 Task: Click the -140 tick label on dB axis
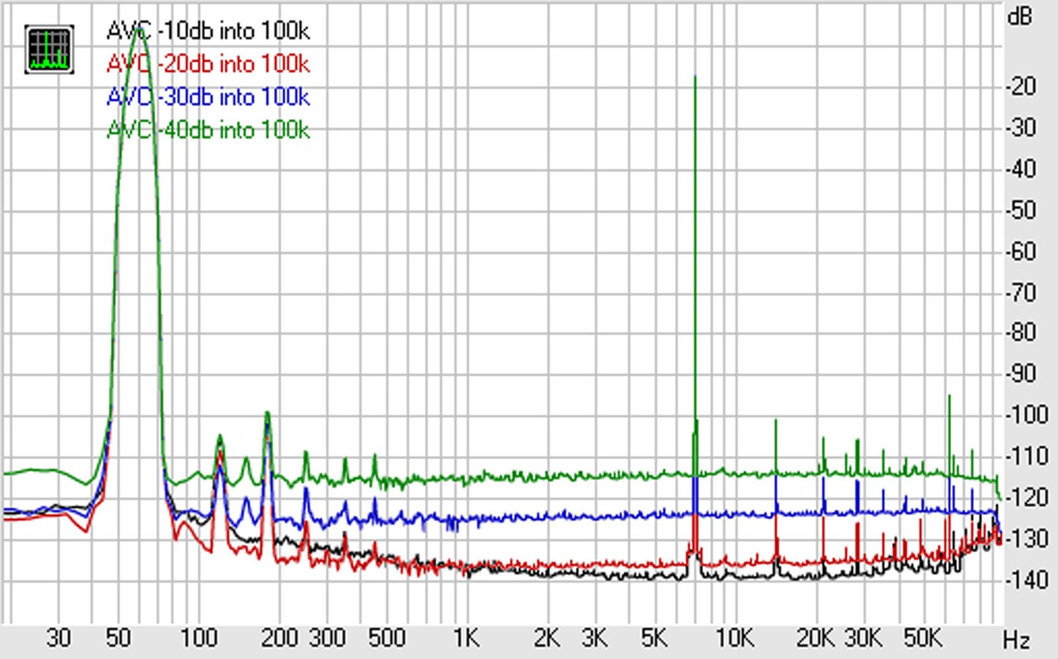point(1026,580)
